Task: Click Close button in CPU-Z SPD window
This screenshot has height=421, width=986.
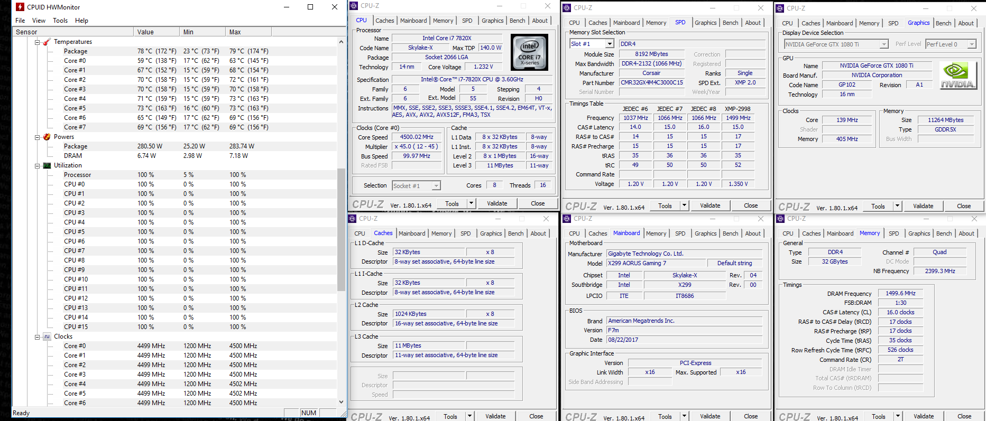Action: 751,205
